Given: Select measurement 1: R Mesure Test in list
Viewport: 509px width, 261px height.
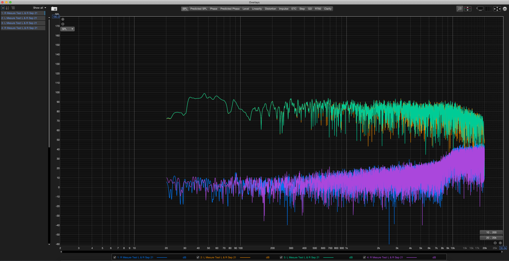Looking at the screenshot, I should (x=23, y=13).
